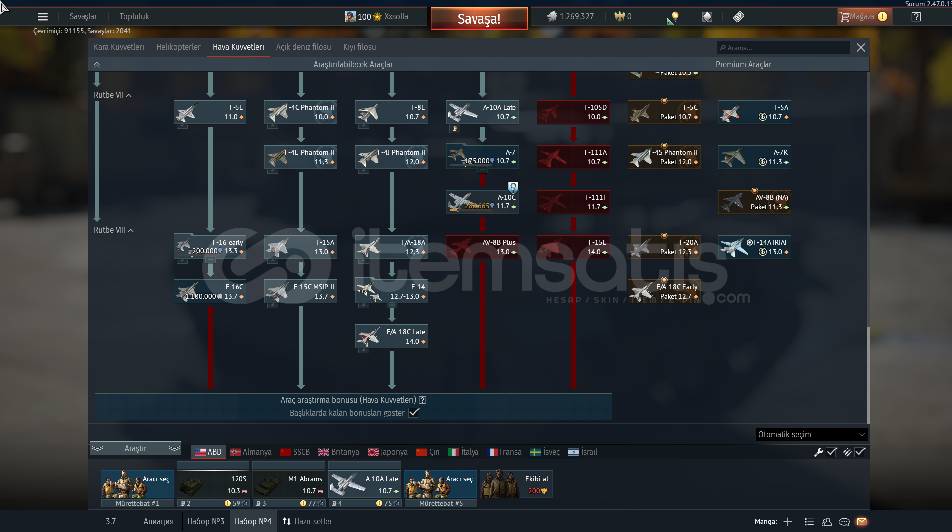Click Hazır setler presets arrows icon
Viewport: 952px width, 532px height.
pos(287,521)
